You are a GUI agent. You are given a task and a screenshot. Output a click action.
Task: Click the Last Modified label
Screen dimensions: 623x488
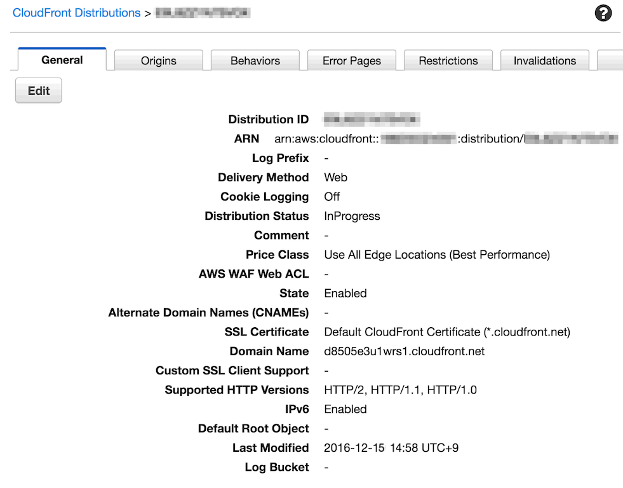271,448
